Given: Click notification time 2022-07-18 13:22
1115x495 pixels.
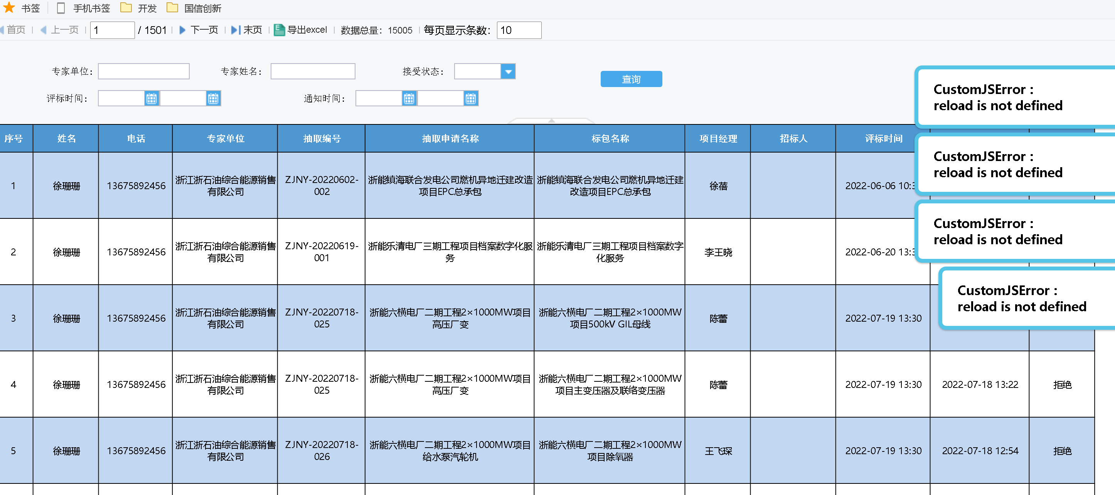Looking at the screenshot, I should click(980, 384).
